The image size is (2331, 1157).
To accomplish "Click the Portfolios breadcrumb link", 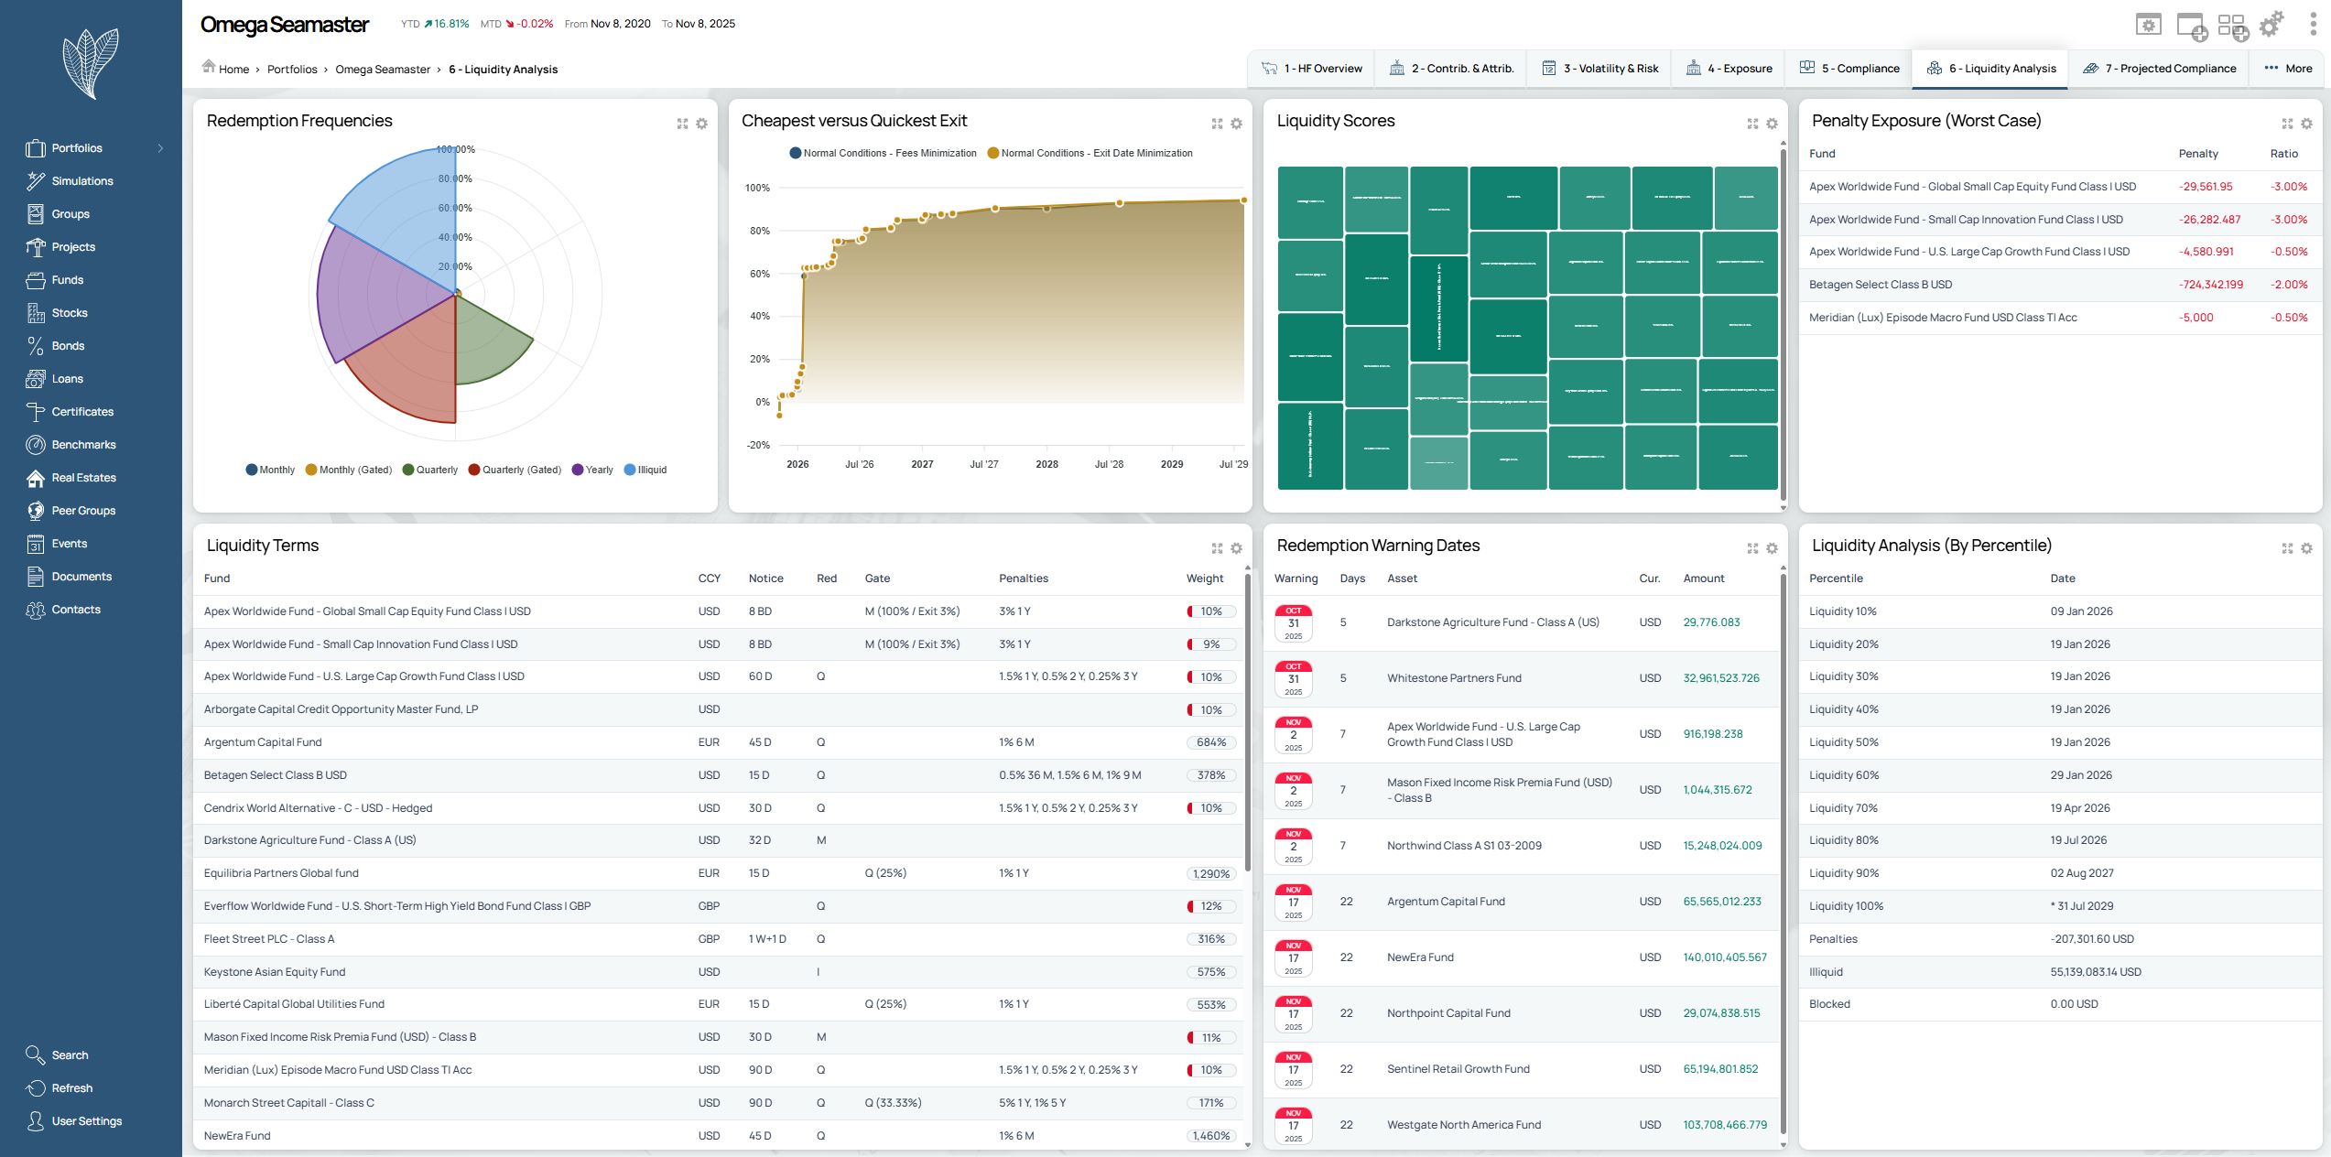I will tap(292, 70).
